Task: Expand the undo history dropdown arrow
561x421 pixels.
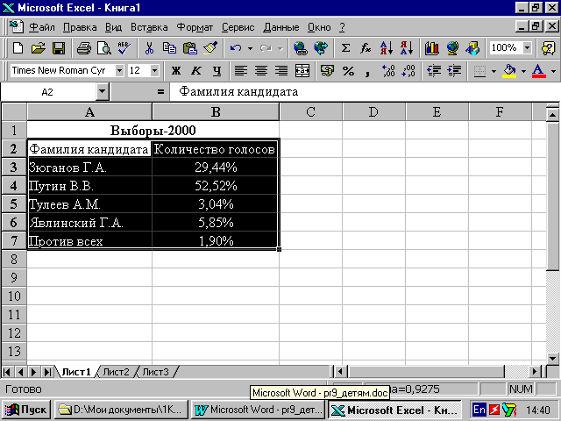Action: pyautogui.click(x=250, y=47)
